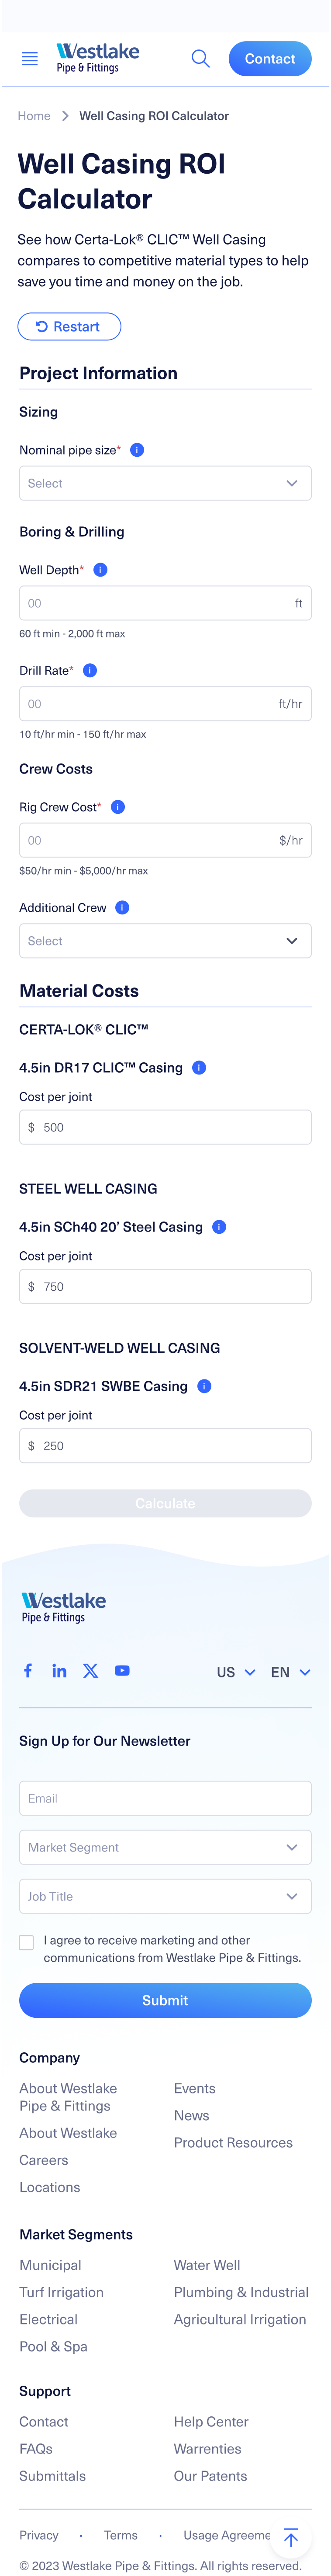Click info icon beside Rig Crew Cost
Image resolution: width=331 pixels, height=2576 pixels.
coord(117,807)
